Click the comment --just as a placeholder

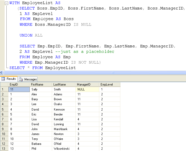[x=85, y=52]
